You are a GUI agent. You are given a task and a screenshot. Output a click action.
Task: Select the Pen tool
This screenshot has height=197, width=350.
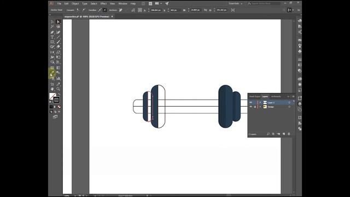tap(52, 32)
